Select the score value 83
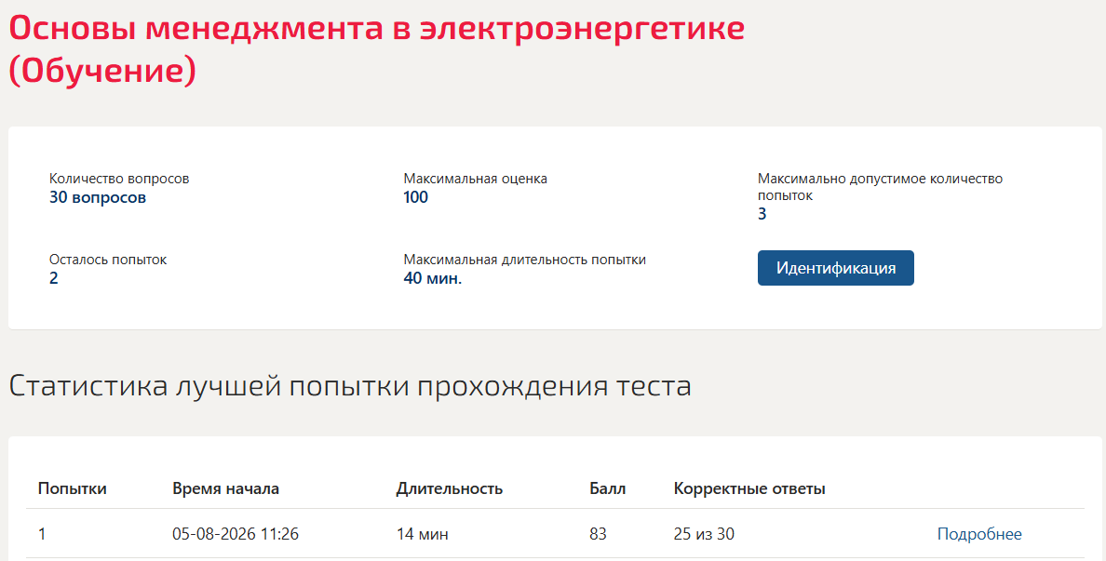 pos(598,534)
